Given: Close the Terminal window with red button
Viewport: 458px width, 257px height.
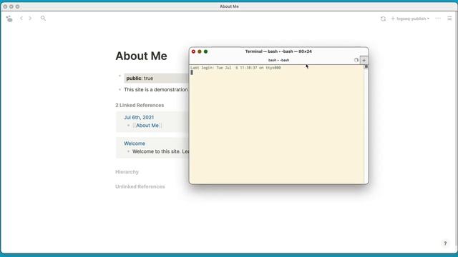Looking at the screenshot, I should pyautogui.click(x=193, y=51).
